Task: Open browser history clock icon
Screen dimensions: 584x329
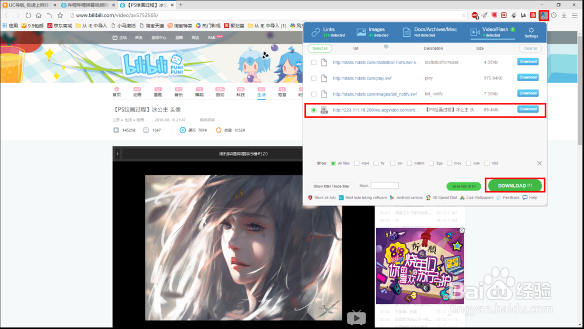Action: coord(554,15)
